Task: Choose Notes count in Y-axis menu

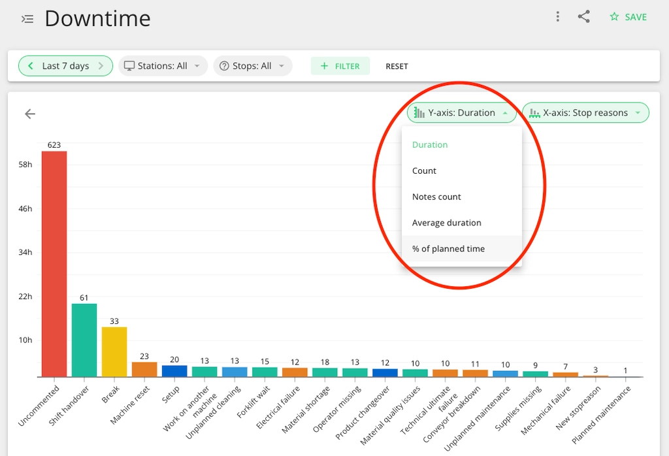Action: coord(462,197)
